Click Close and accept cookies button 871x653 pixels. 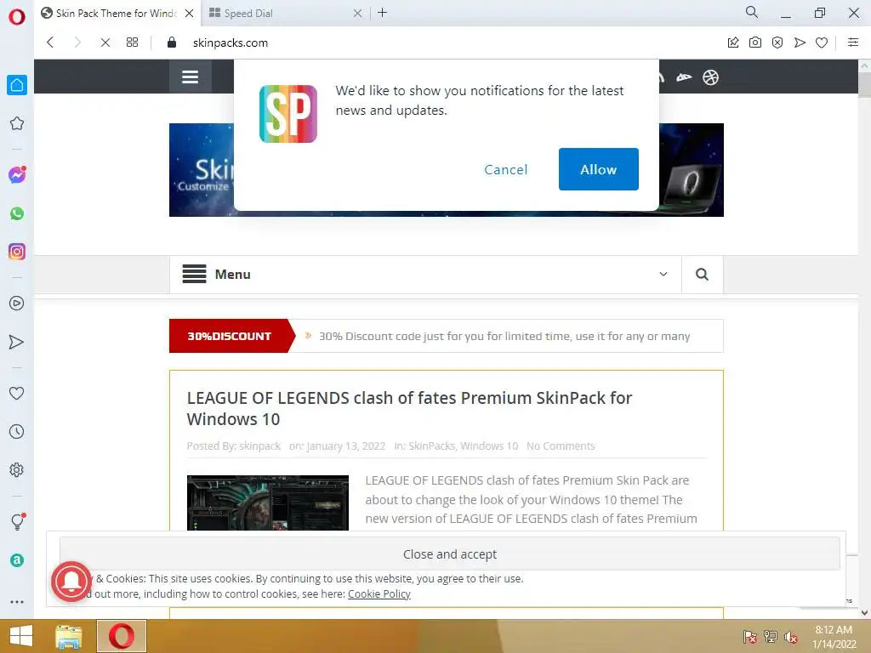tap(450, 554)
